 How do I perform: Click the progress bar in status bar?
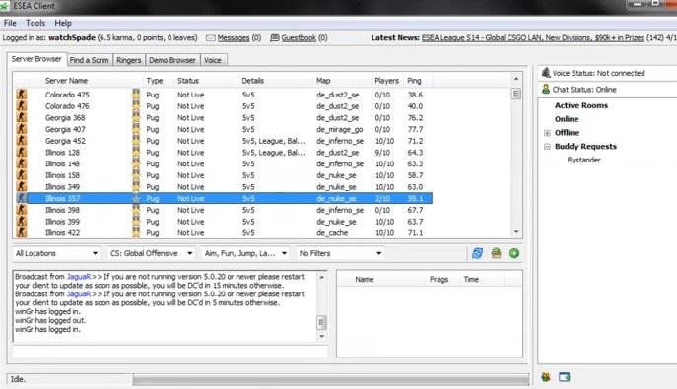pyautogui.click(x=331, y=379)
